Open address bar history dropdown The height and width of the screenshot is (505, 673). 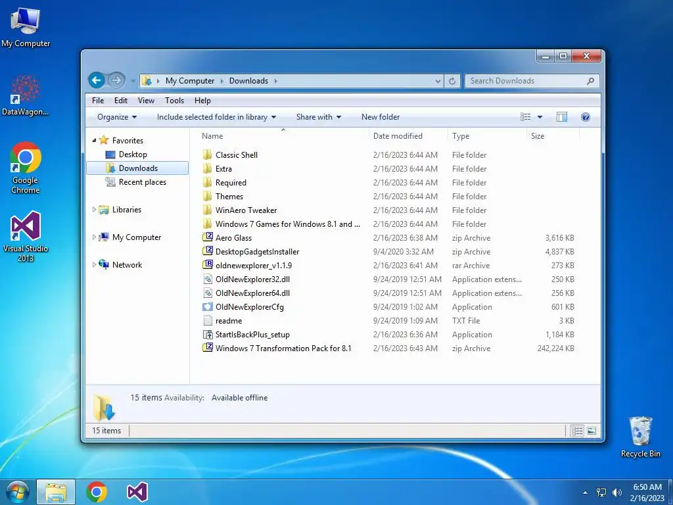[x=437, y=81]
